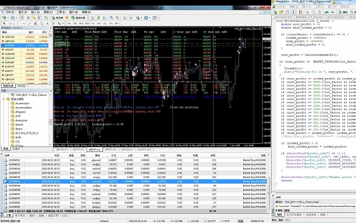Select GBPUSD in Market Watch
The width and height of the screenshot is (356, 223).
[x=24, y=41]
